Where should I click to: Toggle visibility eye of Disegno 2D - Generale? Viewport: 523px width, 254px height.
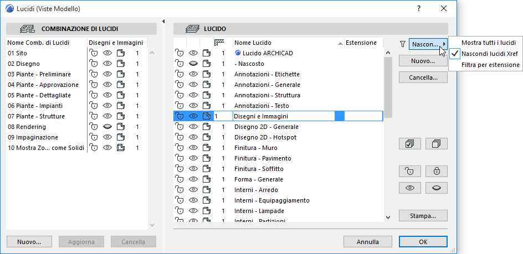pyautogui.click(x=193, y=127)
